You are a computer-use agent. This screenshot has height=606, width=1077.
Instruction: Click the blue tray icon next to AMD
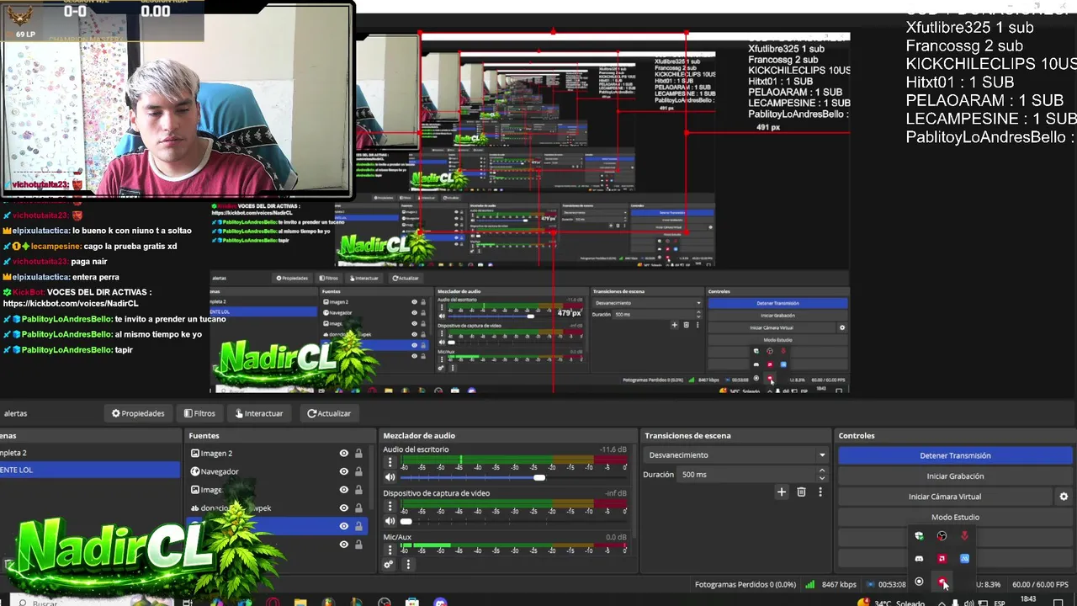click(964, 559)
